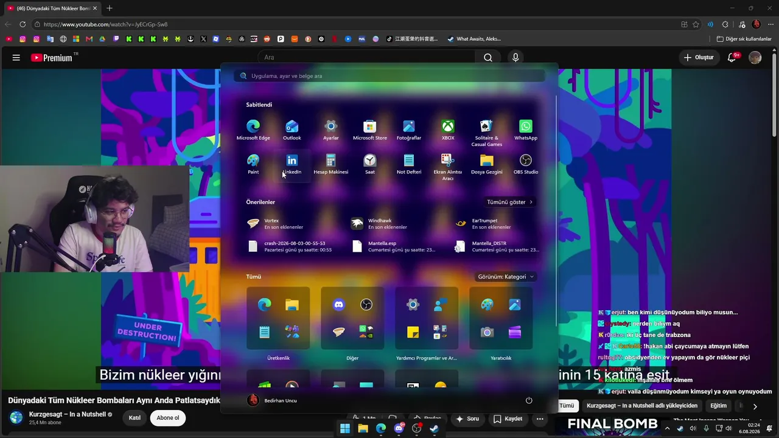
Task: Click the Kaydet button
Action: point(508,419)
